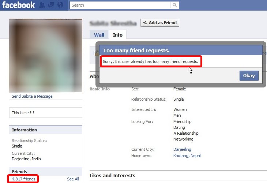This screenshot has width=267, height=183.
Task: Click 'Likes and Interests' heading
Action: pos(112,175)
